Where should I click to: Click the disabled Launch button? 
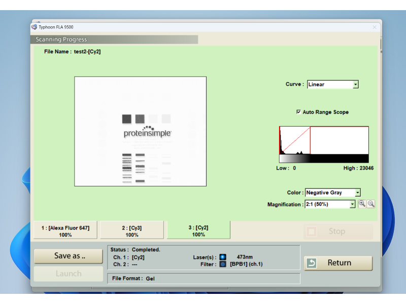69,274
